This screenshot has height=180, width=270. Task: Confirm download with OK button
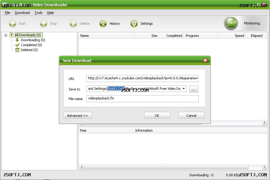click(157, 116)
